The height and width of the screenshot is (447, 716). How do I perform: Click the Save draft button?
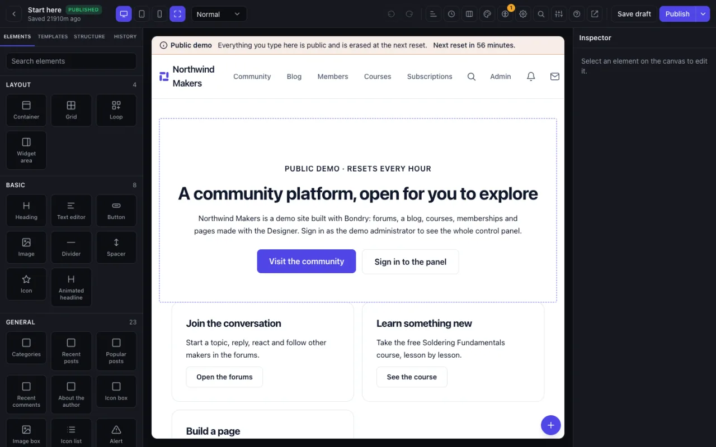634,14
